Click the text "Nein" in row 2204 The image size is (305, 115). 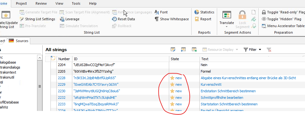(x=204, y=65)
